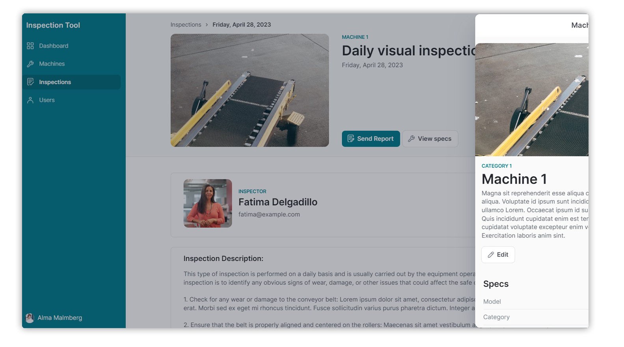Click the Edit button in the machine panel
Viewport: 624px width, 347px height.
pyautogui.click(x=498, y=255)
